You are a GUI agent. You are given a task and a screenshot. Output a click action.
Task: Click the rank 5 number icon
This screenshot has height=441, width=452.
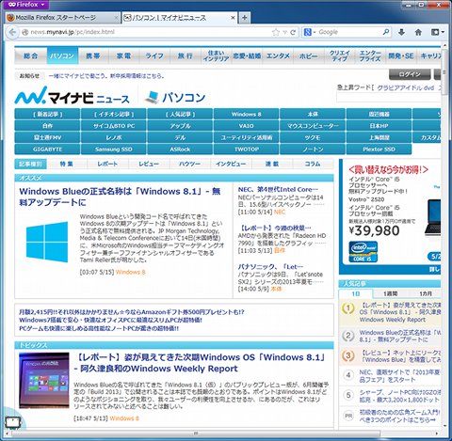[x=348, y=395]
